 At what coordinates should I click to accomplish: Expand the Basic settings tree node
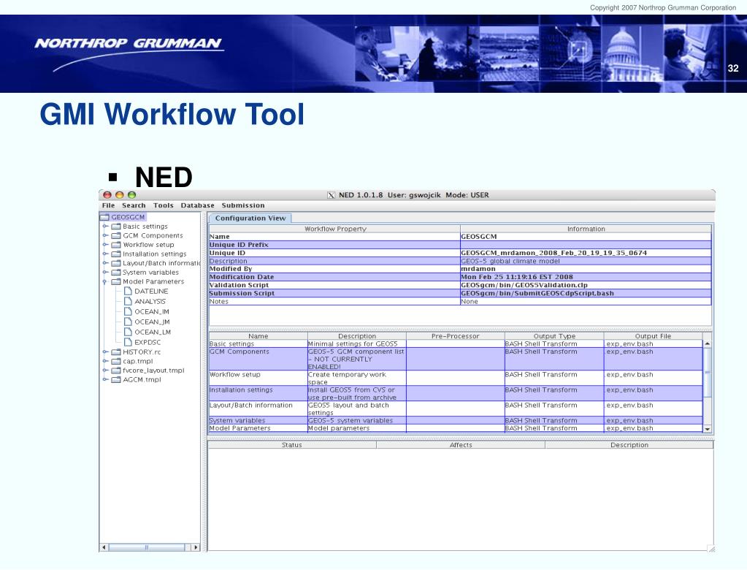(x=105, y=227)
